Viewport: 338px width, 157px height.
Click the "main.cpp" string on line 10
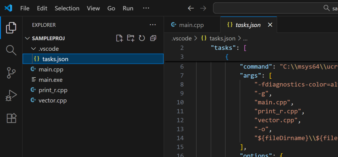[272, 102]
